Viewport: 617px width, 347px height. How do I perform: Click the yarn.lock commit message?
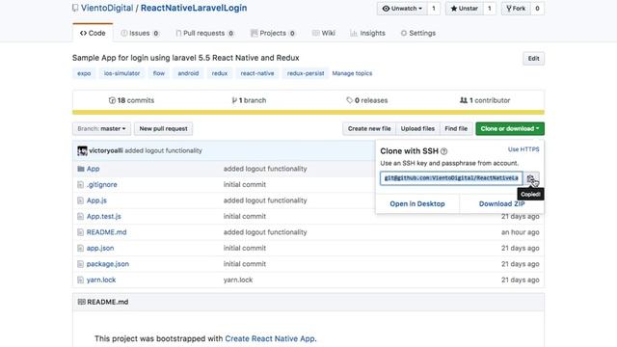click(x=238, y=280)
